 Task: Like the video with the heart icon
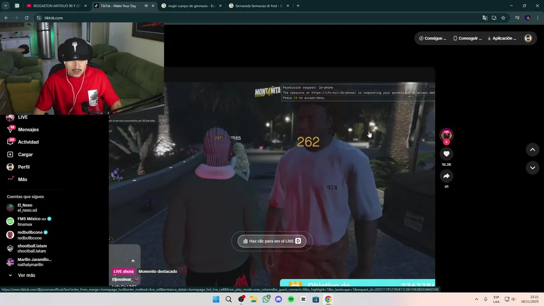(446, 154)
